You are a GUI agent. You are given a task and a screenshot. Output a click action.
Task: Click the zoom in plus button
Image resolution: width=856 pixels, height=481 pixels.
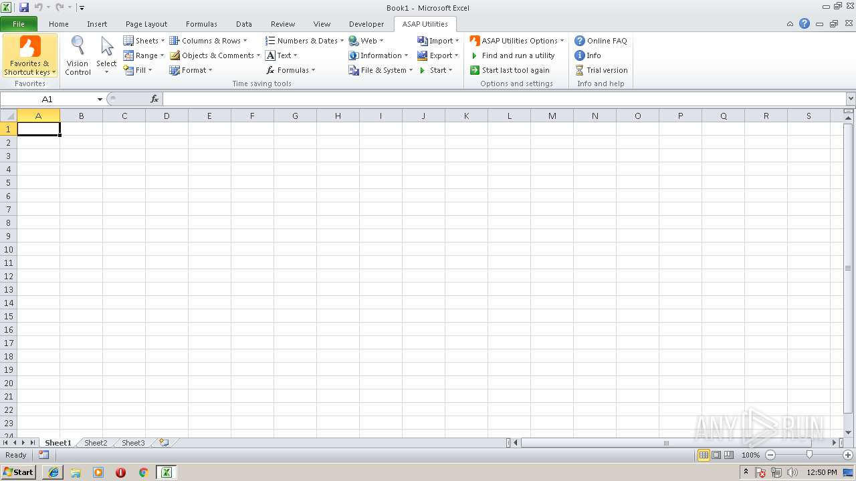pyautogui.click(x=848, y=455)
